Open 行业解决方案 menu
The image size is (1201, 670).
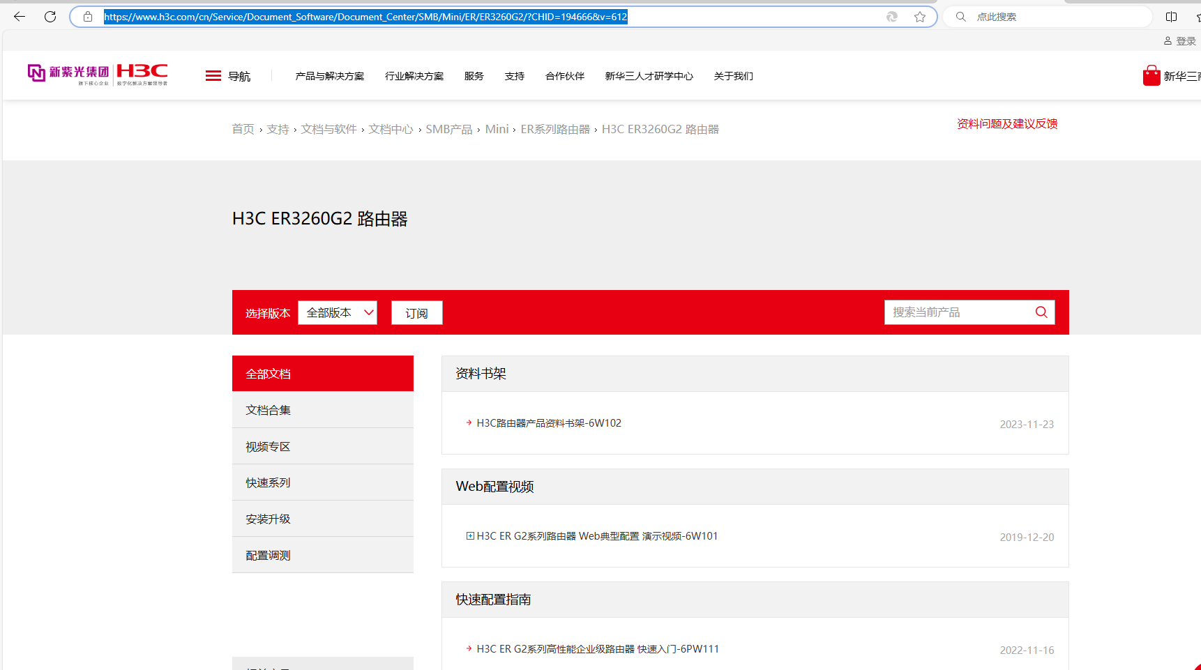pos(414,76)
